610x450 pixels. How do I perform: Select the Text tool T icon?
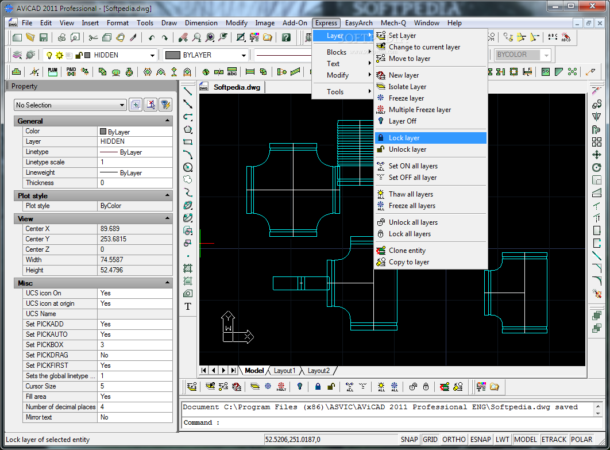[x=188, y=306]
